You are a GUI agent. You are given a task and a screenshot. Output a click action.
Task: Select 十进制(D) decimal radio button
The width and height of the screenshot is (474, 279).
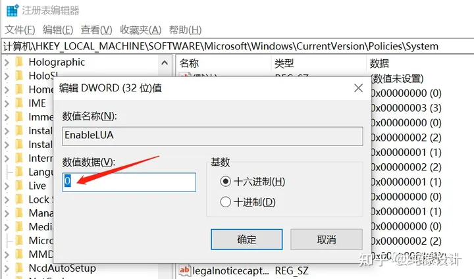pyautogui.click(x=226, y=202)
